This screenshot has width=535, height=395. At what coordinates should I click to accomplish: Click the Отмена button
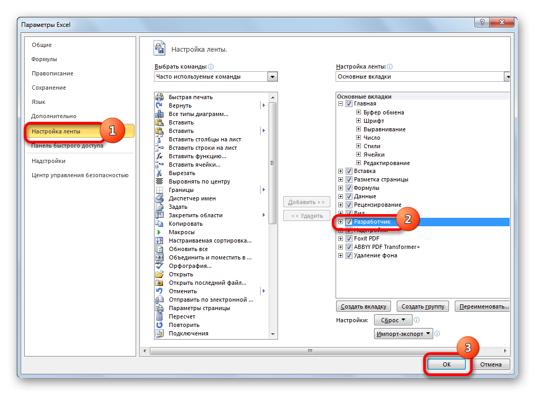click(491, 364)
